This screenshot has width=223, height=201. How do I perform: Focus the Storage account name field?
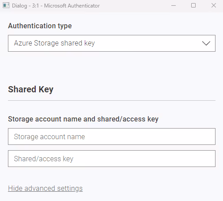pyautogui.click(x=112, y=137)
